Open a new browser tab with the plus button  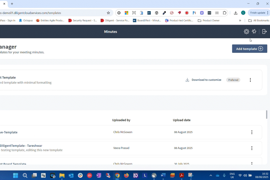12,4
